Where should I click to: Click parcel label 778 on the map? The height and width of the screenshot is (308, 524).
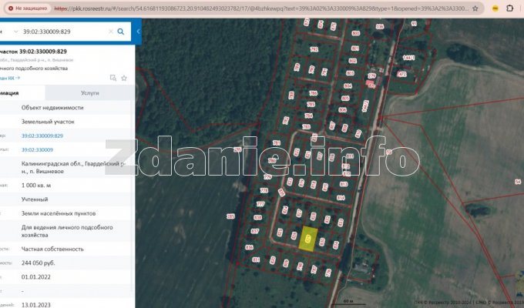(264, 190)
